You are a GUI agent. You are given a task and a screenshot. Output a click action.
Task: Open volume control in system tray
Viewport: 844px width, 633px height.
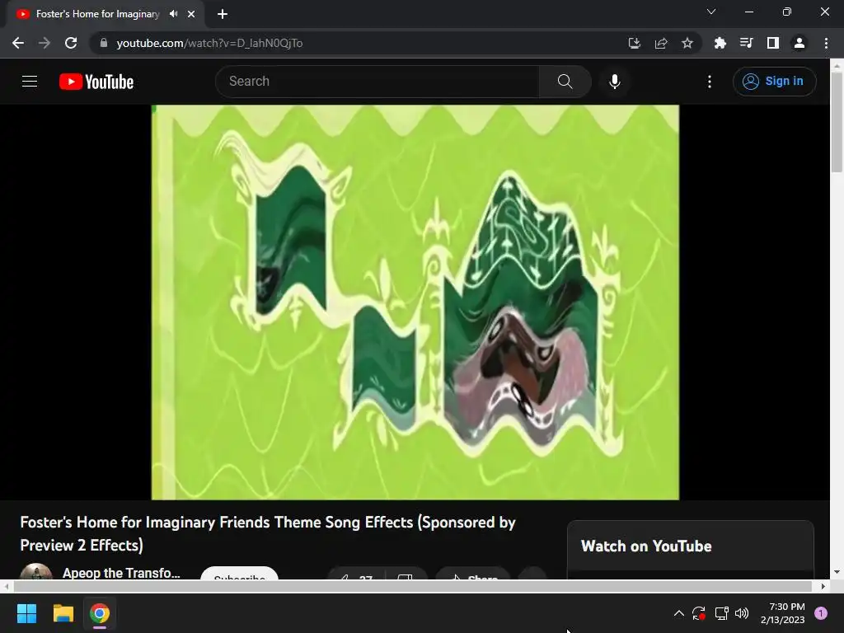742,613
